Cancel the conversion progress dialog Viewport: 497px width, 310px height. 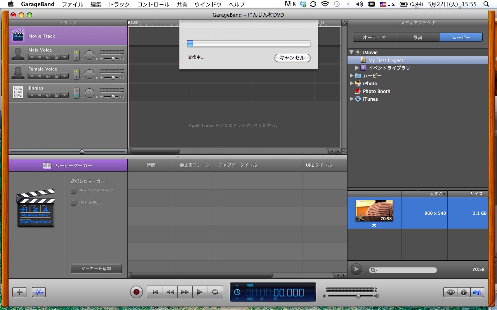292,58
